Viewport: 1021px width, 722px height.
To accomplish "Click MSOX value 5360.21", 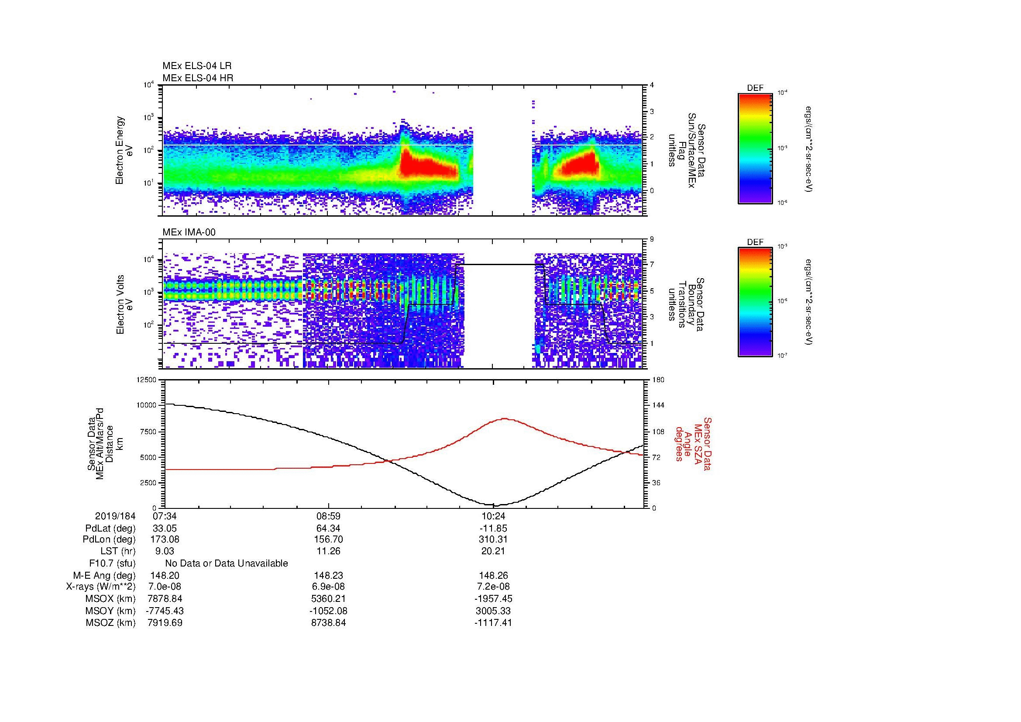I will (x=329, y=599).
